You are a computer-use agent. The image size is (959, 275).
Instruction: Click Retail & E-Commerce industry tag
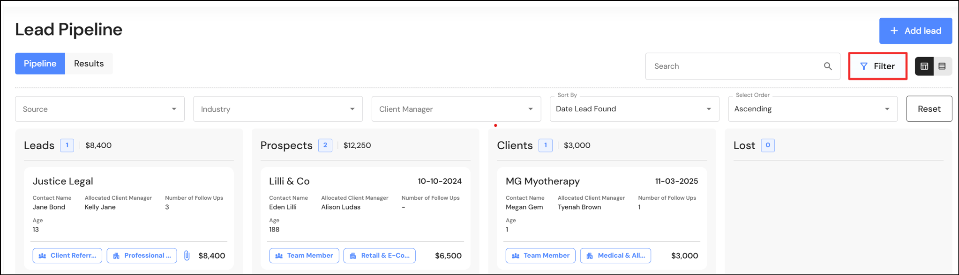pos(379,255)
